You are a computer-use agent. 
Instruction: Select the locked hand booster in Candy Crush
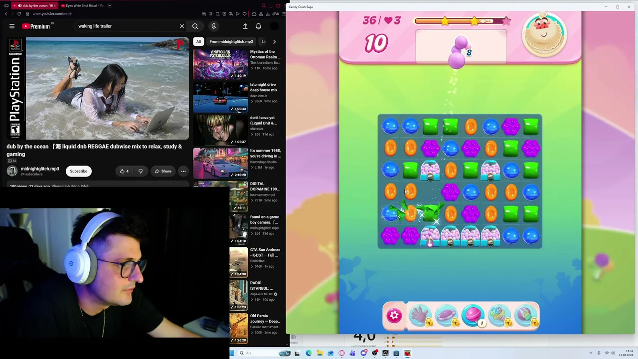coord(420,316)
